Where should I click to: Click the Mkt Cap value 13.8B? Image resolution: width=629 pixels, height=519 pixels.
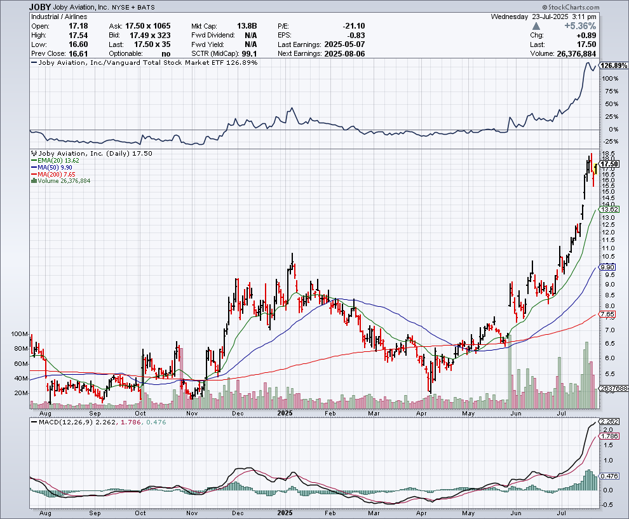pyautogui.click(x=247, y=26)
